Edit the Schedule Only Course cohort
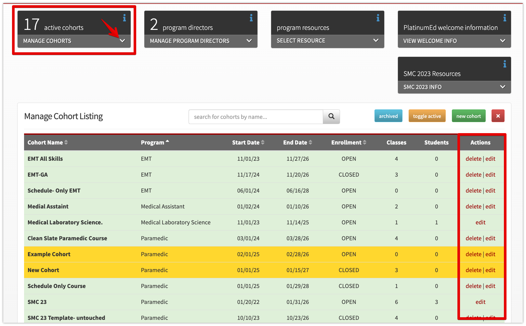Screen dimensions: 526x326 pyautogui.click(x=490, y=286)
